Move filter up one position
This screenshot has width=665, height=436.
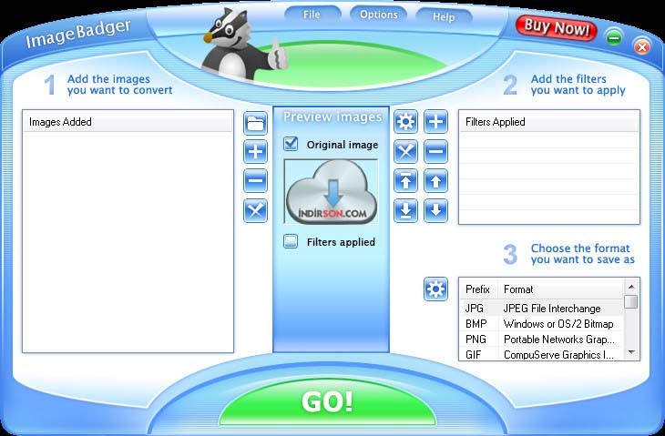coord(436,181)
